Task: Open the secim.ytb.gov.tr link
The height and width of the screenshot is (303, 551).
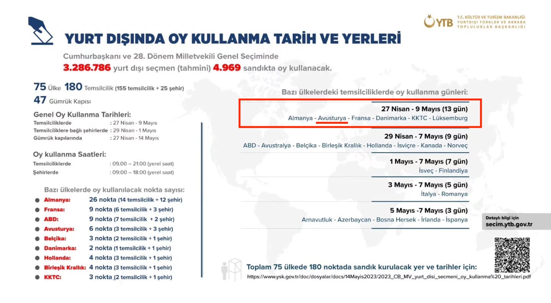Action: click(x=509, y=225)
